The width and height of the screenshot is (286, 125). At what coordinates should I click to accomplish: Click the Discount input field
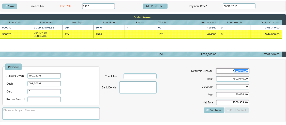pos(232,87)
